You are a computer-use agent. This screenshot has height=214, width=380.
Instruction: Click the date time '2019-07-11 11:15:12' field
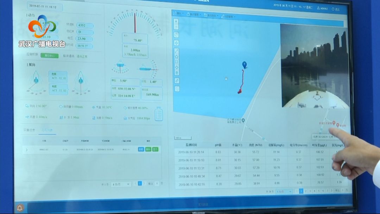tap(45, 7)
